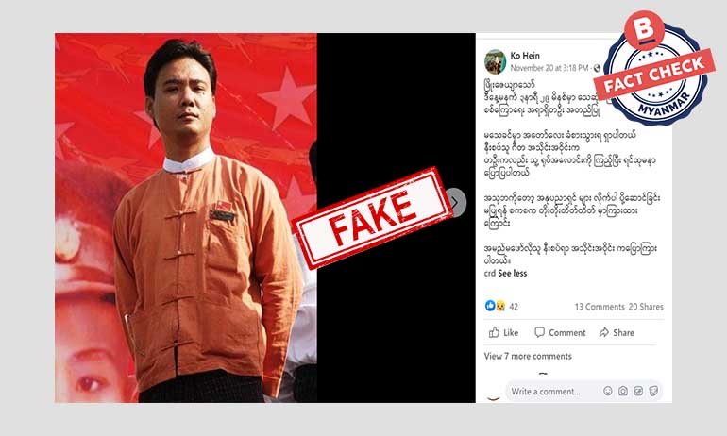Click the Fact Check Myanmar badge

point(654,68)
